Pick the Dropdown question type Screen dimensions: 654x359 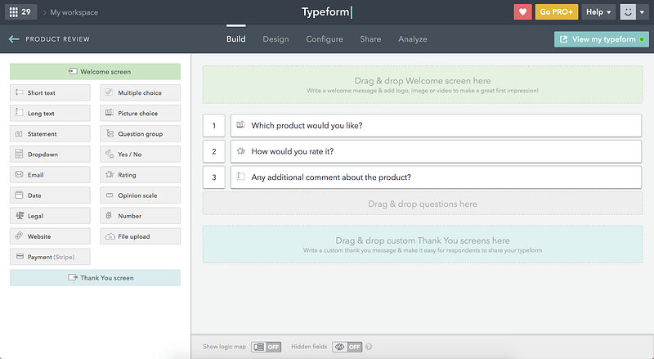pos(50,154)
